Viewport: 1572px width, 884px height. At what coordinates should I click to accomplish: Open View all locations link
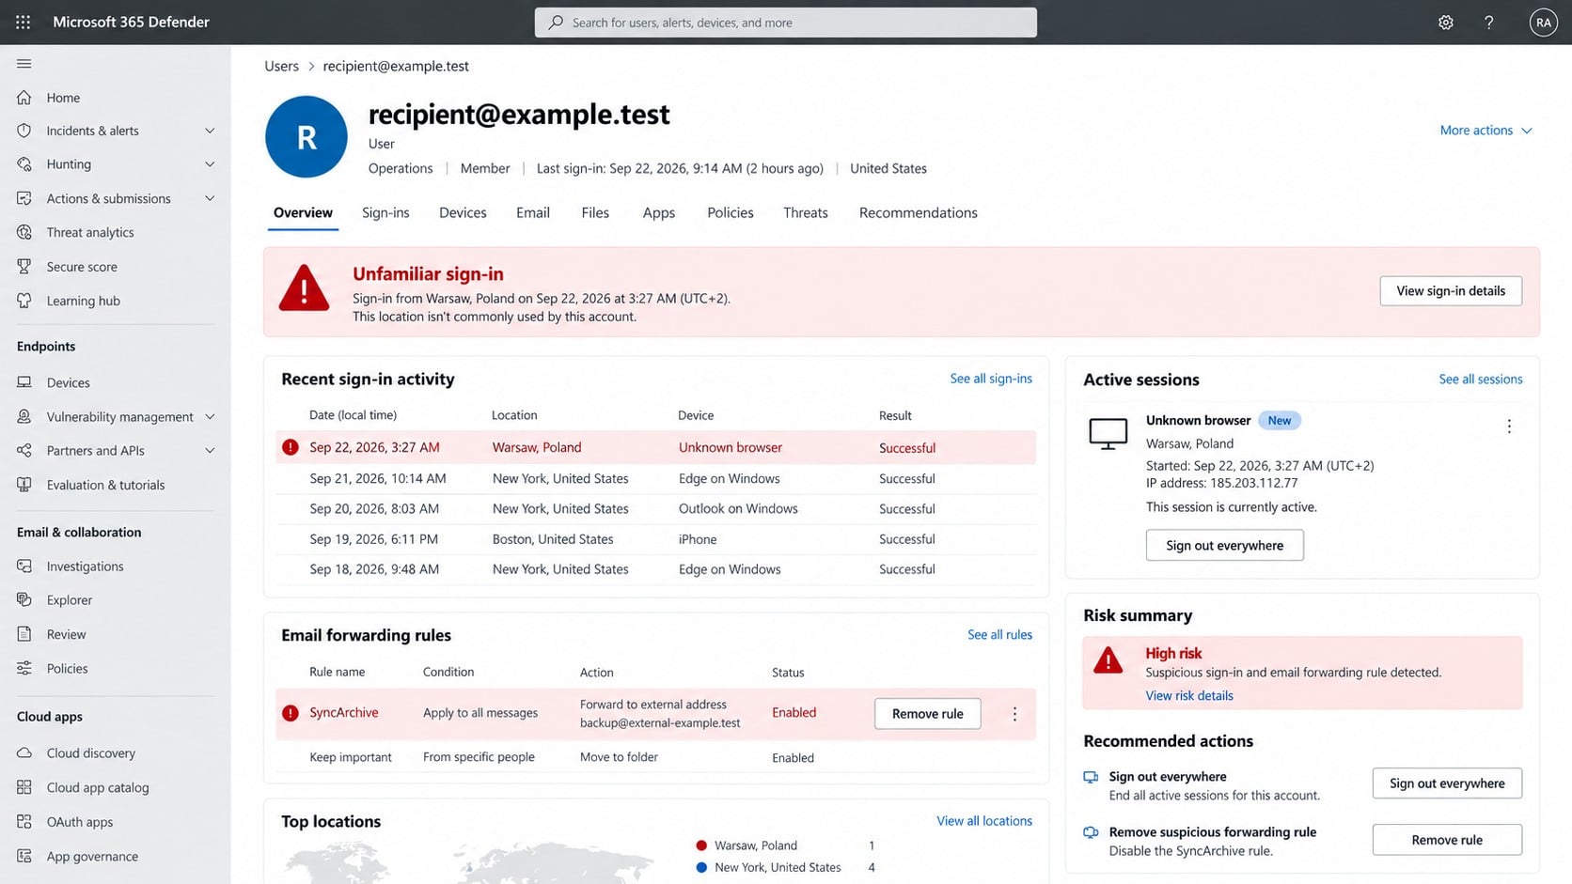[984, 821]
